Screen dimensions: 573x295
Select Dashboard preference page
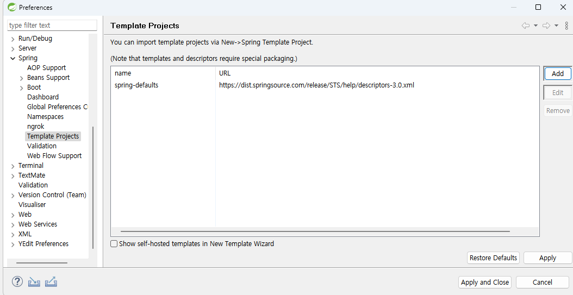click(x=43, y=97)
